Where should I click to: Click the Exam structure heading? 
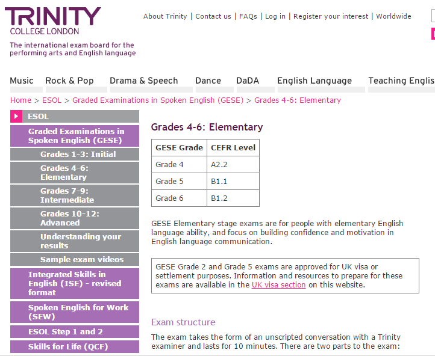[x=183, y=322]
